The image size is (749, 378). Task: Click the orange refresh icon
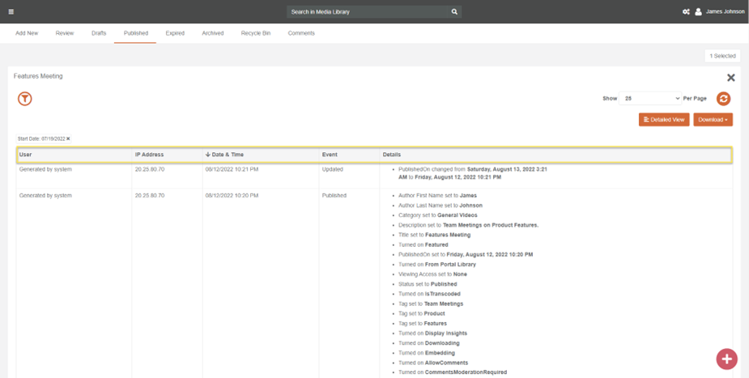click(723, 99)
